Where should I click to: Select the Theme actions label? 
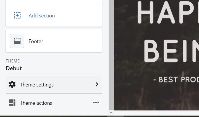point(36,103)
